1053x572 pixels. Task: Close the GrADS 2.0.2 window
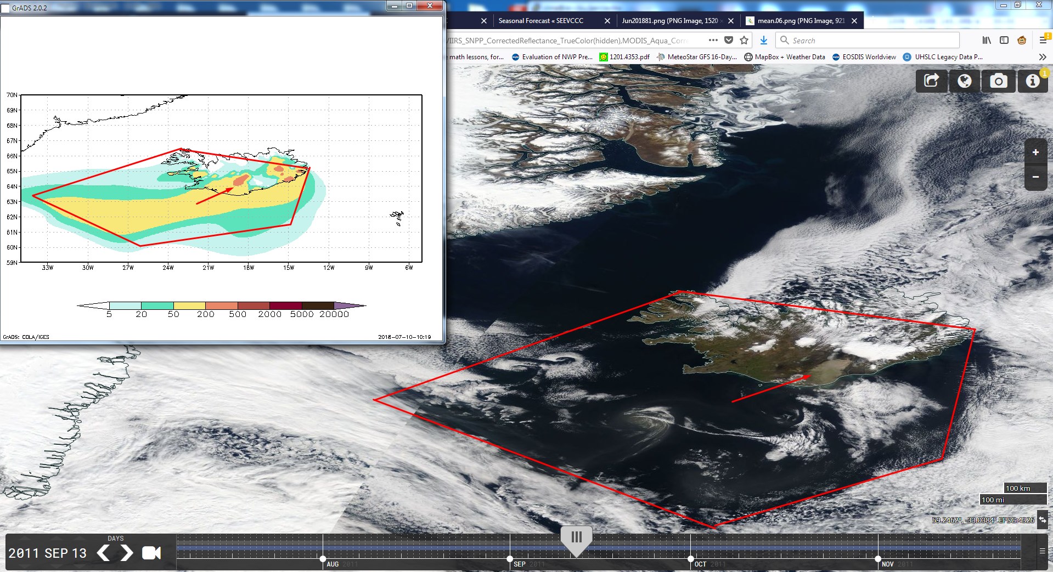coord(430,5)
